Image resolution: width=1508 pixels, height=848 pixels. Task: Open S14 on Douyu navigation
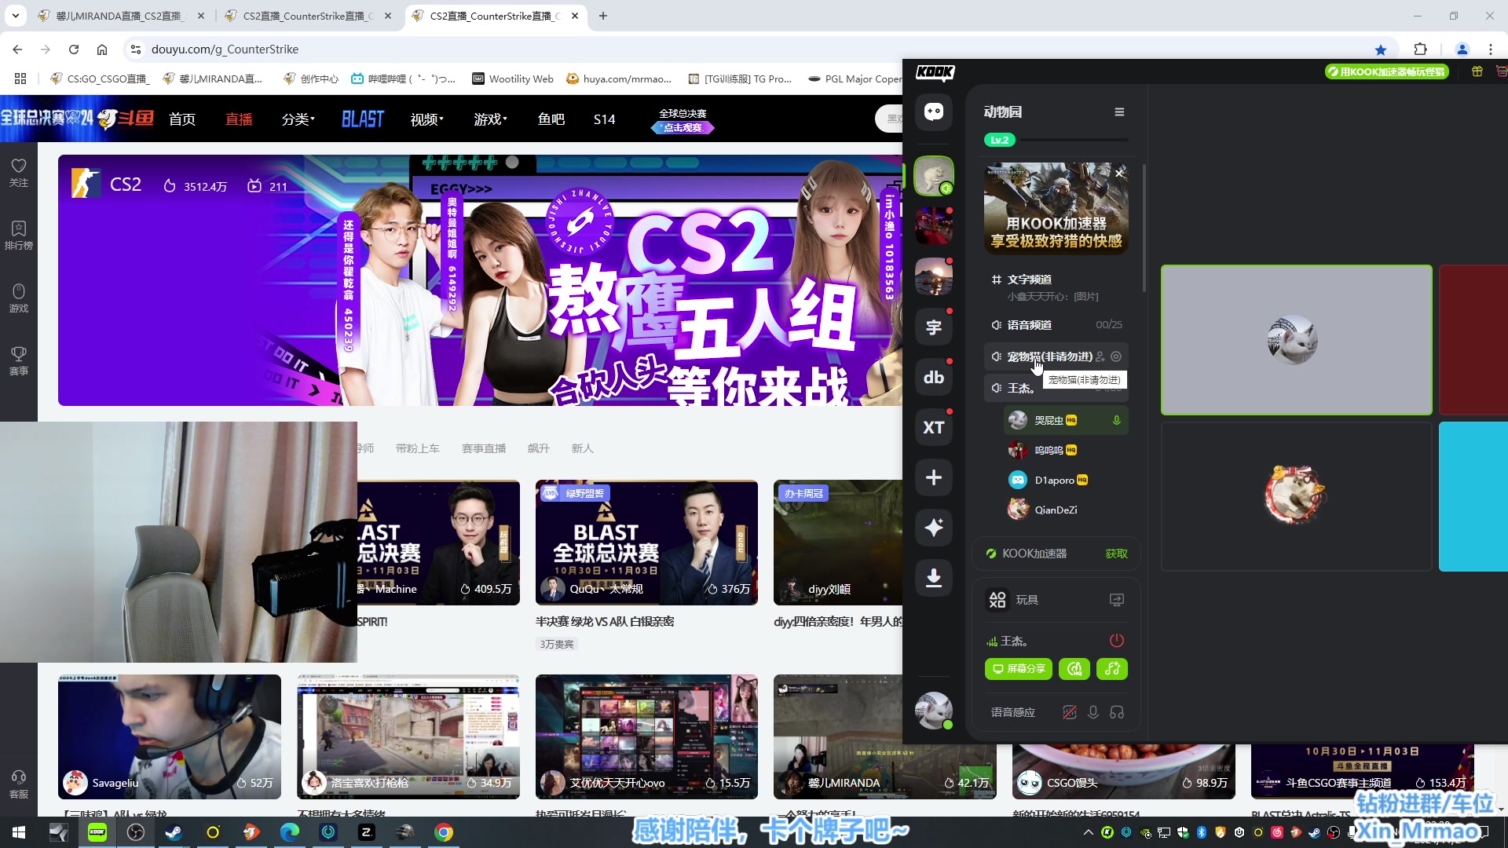604,119
